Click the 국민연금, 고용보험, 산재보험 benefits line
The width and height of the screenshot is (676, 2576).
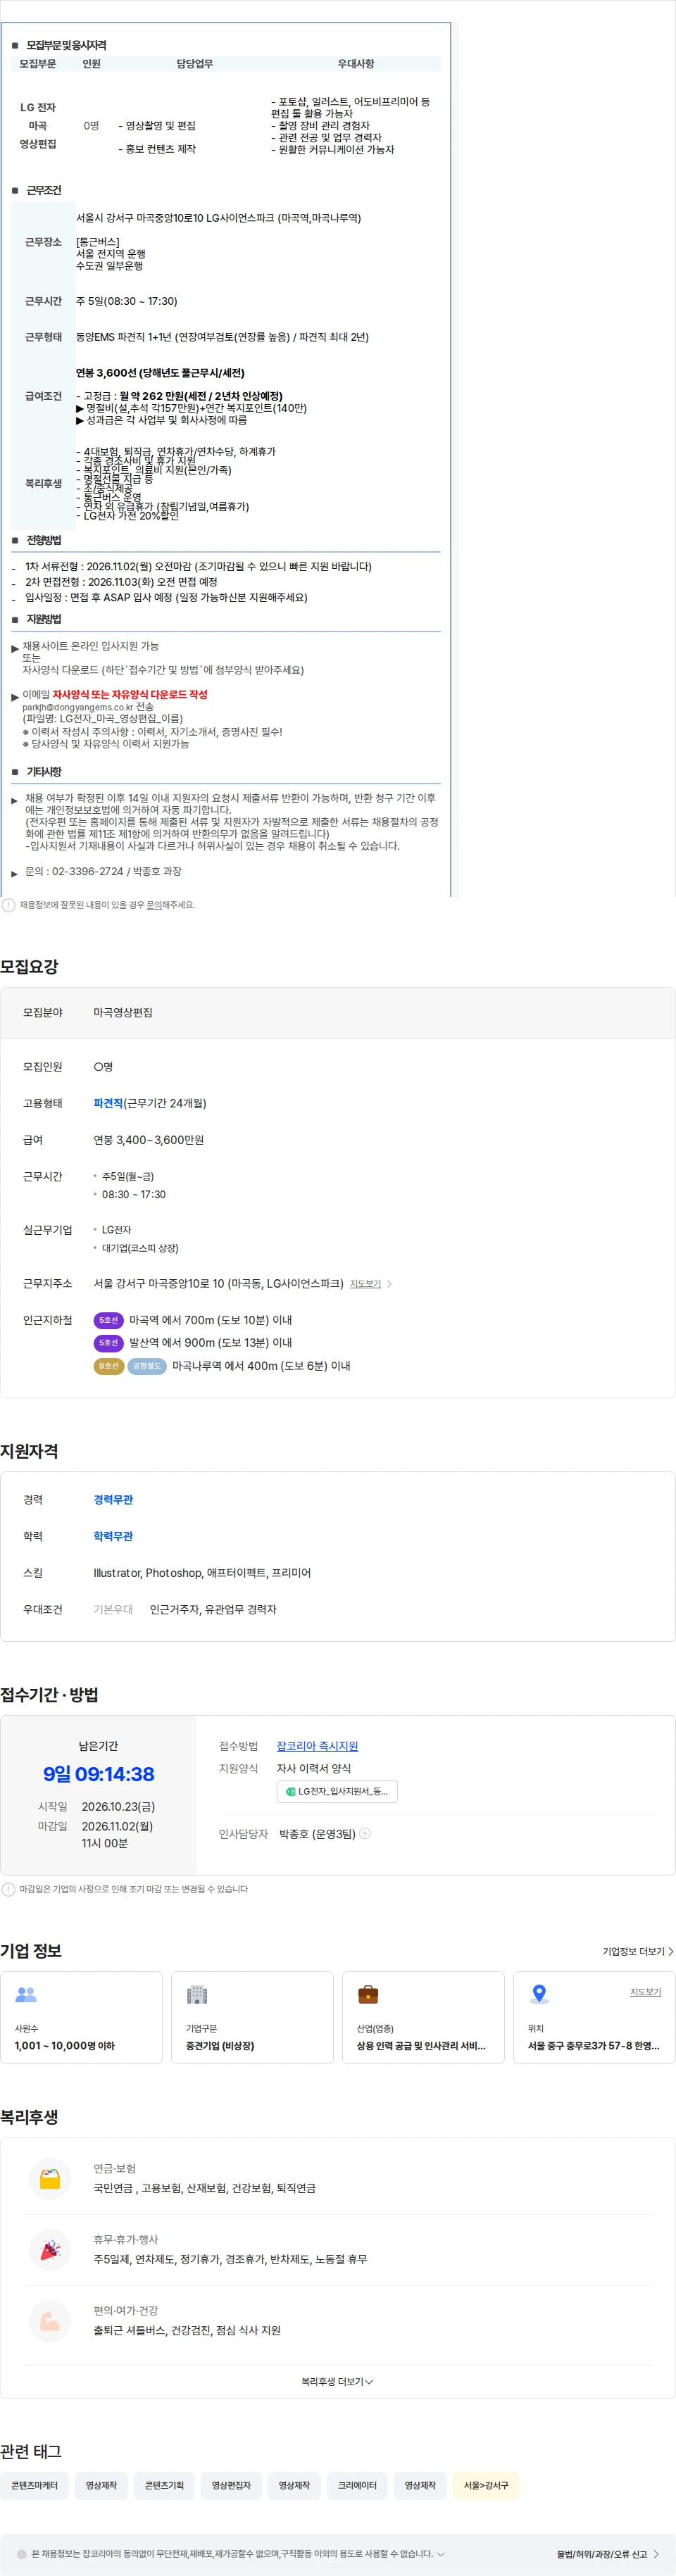(204, 2188)
